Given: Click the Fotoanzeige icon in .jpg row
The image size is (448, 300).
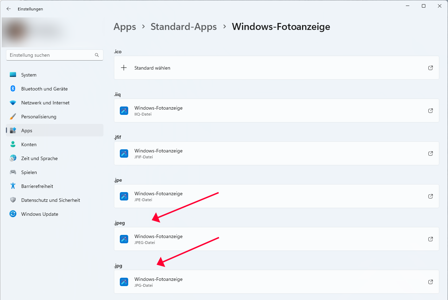Looking at the screenshot, I should (x=124, y=282).
